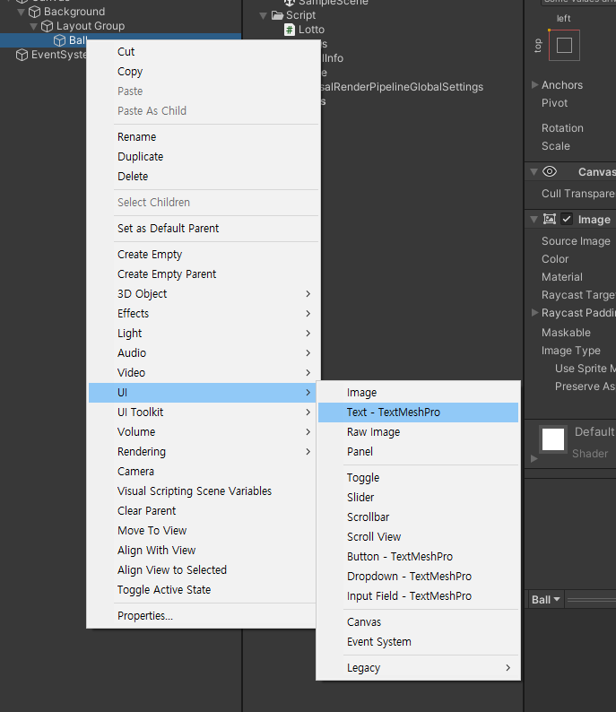Select Rename in the context menu

click(x=204, y=137)
